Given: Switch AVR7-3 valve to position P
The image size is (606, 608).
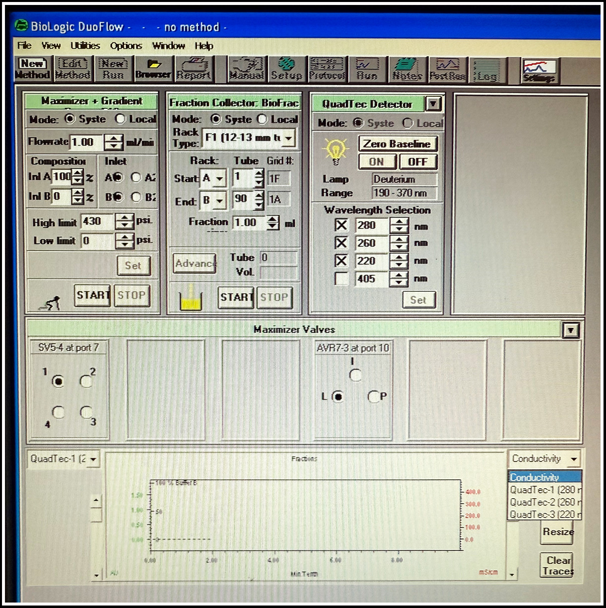Looking at the screenshot, I should pyautogui.click(x=374, y=397).
